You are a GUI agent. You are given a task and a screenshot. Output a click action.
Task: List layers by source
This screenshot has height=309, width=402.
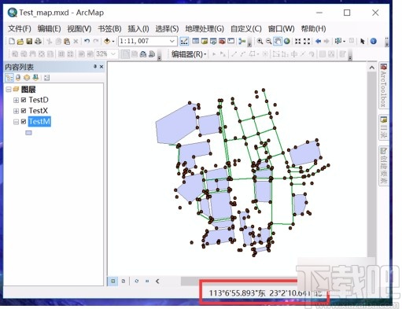pos(18,78)
